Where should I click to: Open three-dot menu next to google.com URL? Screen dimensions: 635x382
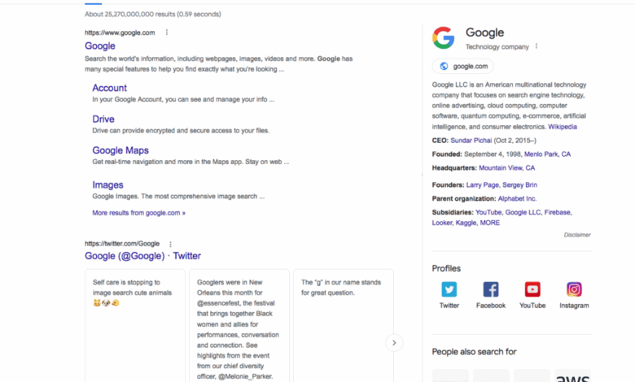click(x=167, y=33)
